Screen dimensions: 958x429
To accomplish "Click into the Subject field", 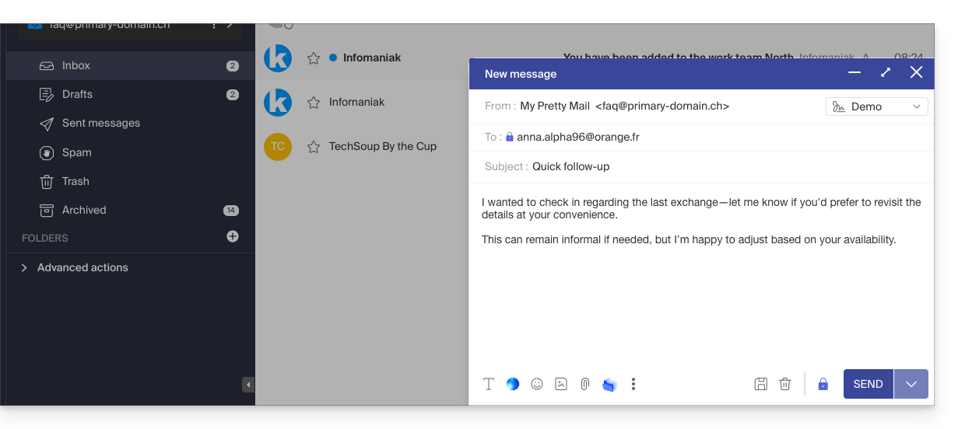I will 700,166.
